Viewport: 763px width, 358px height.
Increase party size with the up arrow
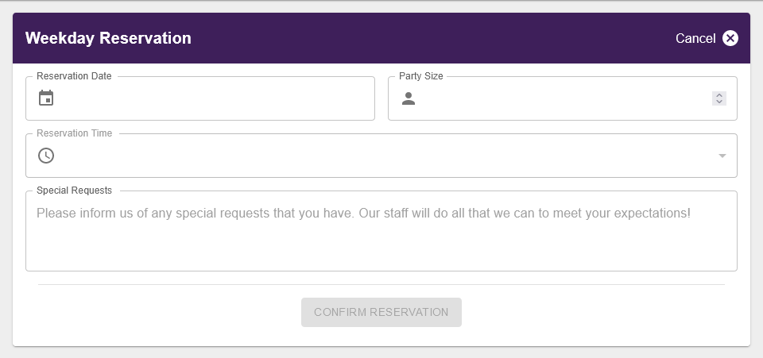click(x=719, y=95)
